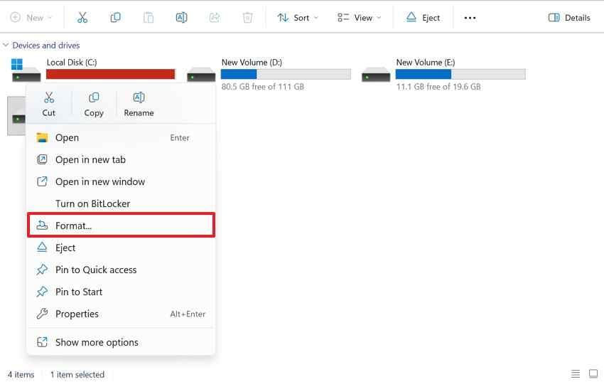Select Open in the context menu
Image resolution: width=604 pixels, height=382 pixels.
121,137
